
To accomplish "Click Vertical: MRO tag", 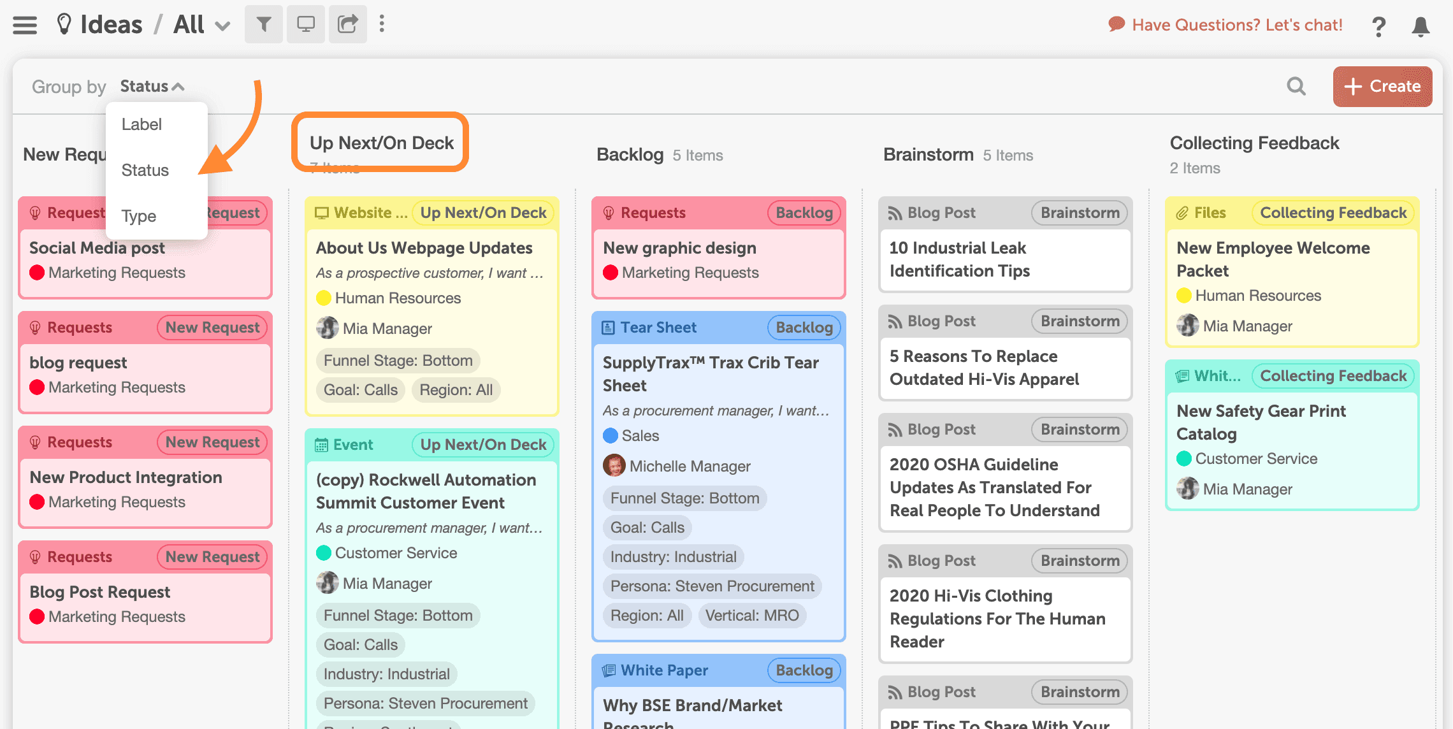I will click(752, 616).
